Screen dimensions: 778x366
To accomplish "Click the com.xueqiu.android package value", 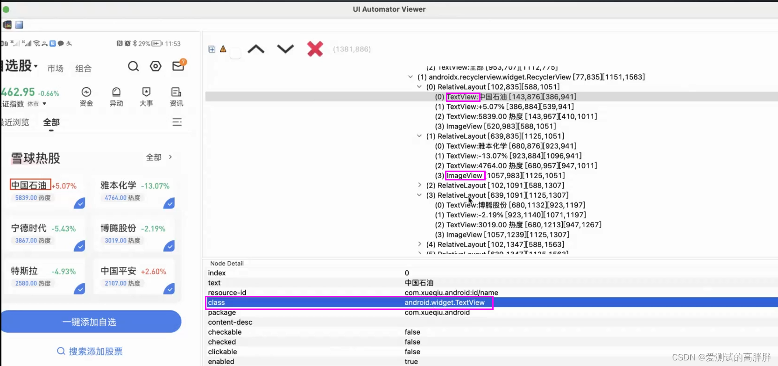I will point(437,312).
